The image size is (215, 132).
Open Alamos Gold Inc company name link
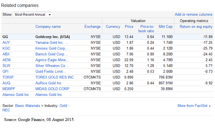click(x=49, y=95)
